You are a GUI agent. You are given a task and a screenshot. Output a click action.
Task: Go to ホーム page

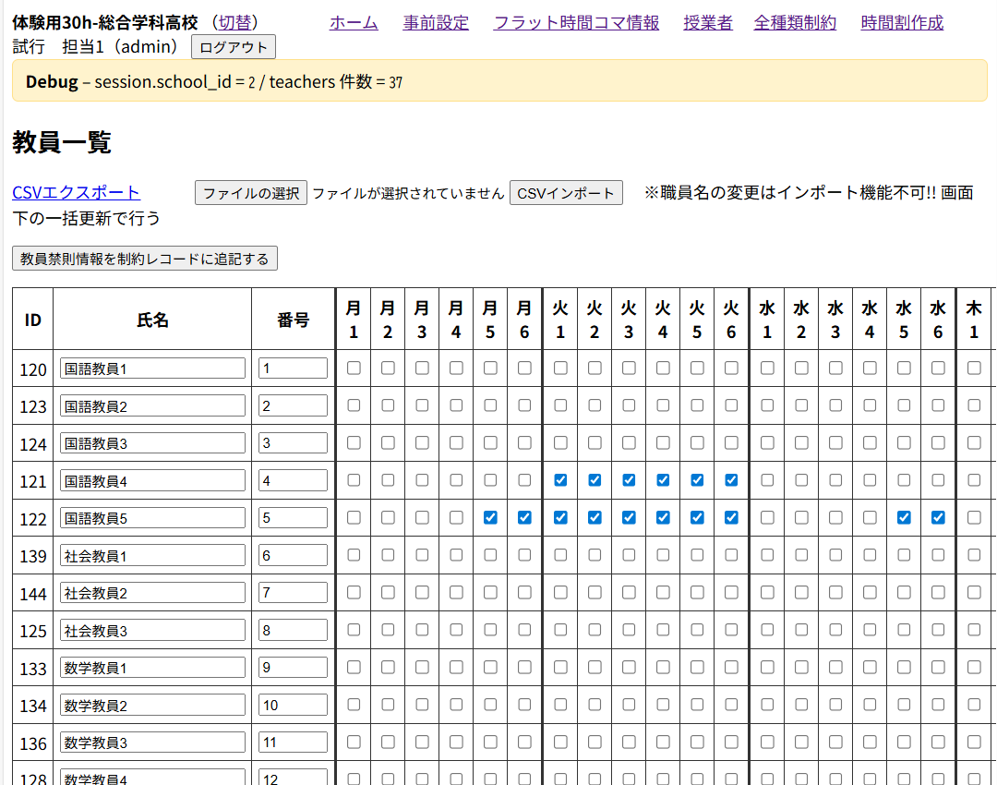point(354,23)
